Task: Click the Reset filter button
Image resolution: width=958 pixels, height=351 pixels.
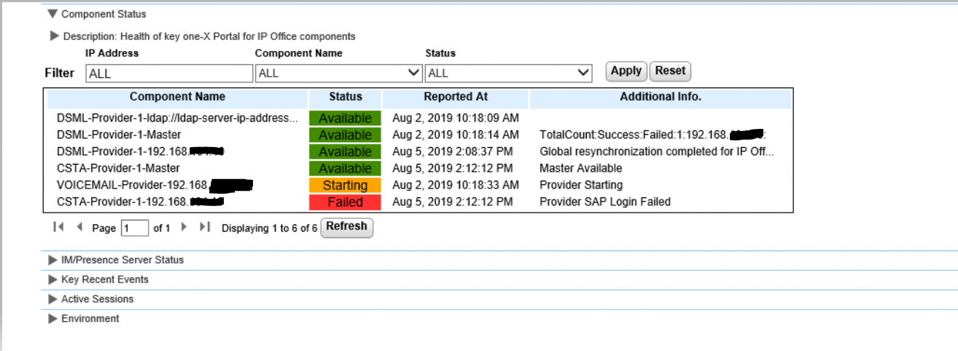Action: point(670,71)
